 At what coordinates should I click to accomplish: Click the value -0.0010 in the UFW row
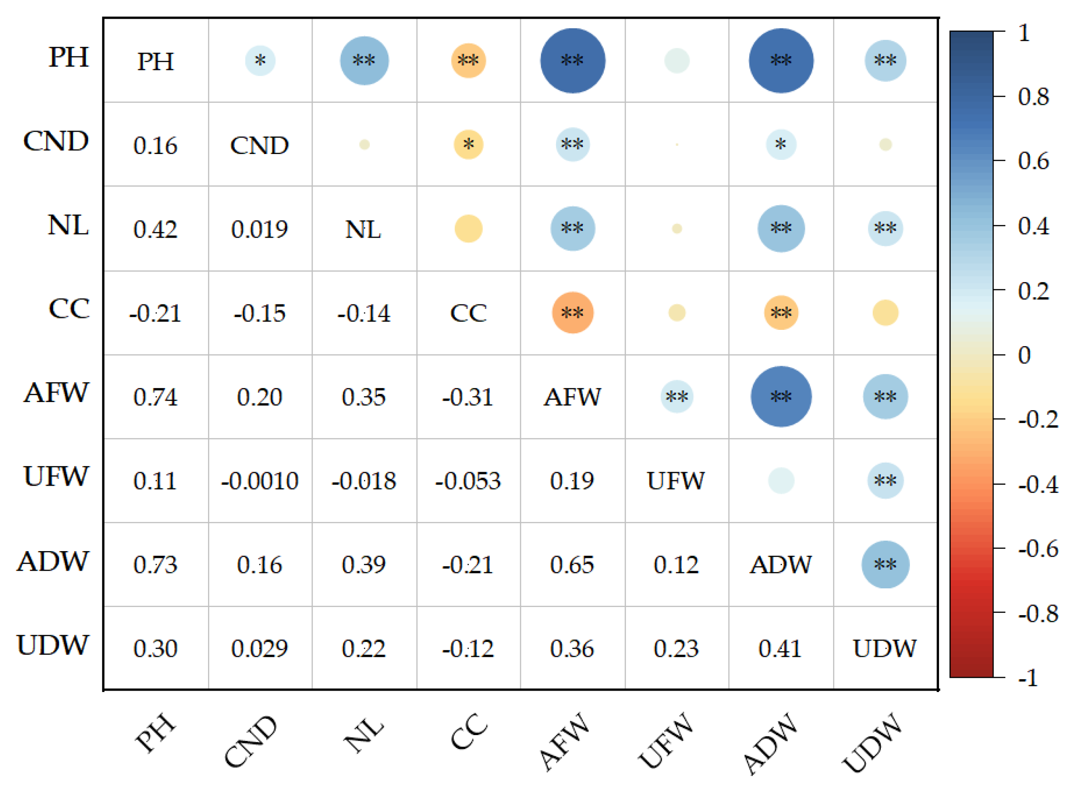coord(259,481)
